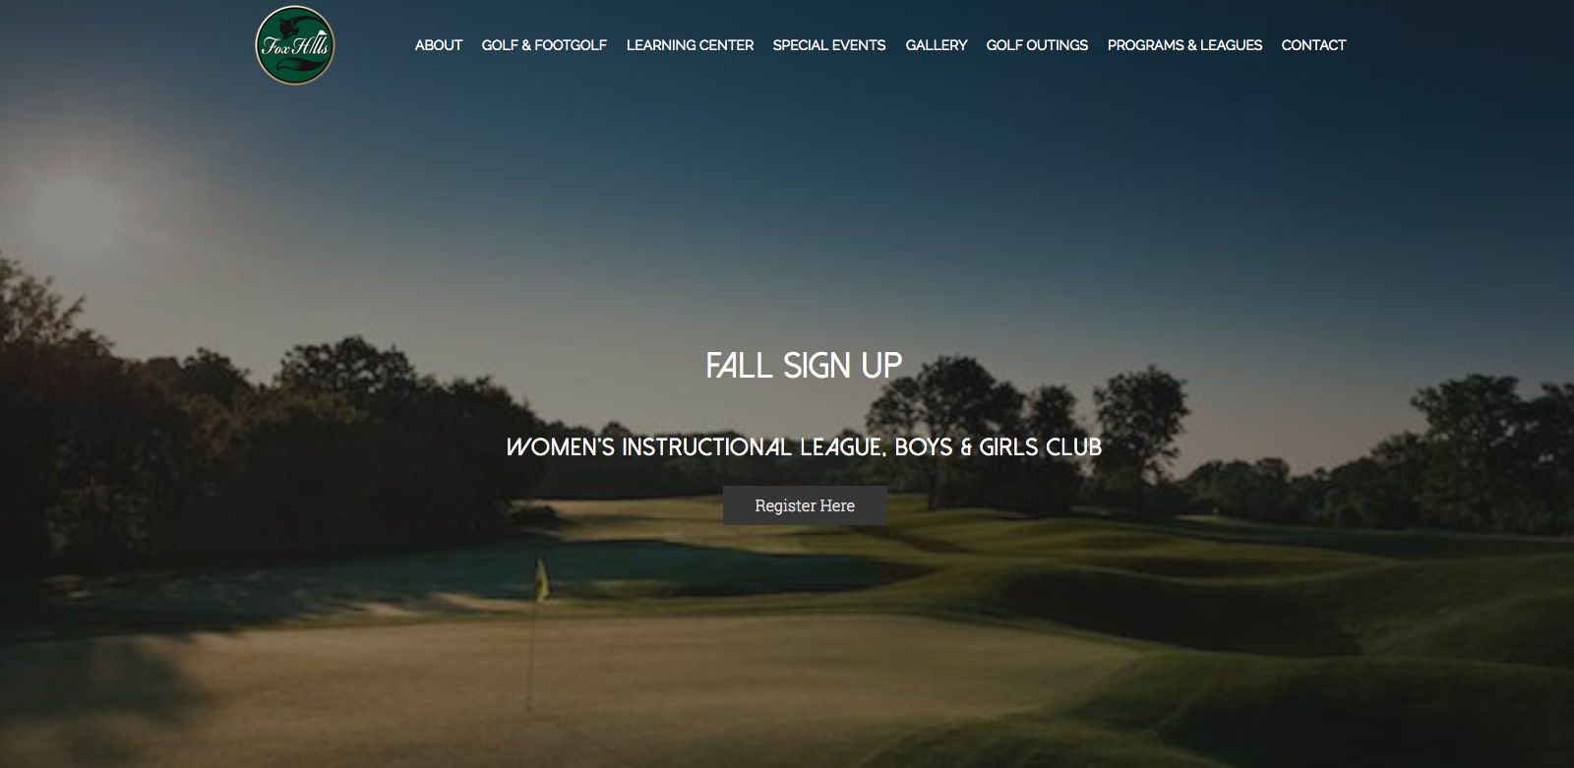Select Golf & FootGolf in navigation
The width and height of the screenshot is (1574, 768).
544,45
